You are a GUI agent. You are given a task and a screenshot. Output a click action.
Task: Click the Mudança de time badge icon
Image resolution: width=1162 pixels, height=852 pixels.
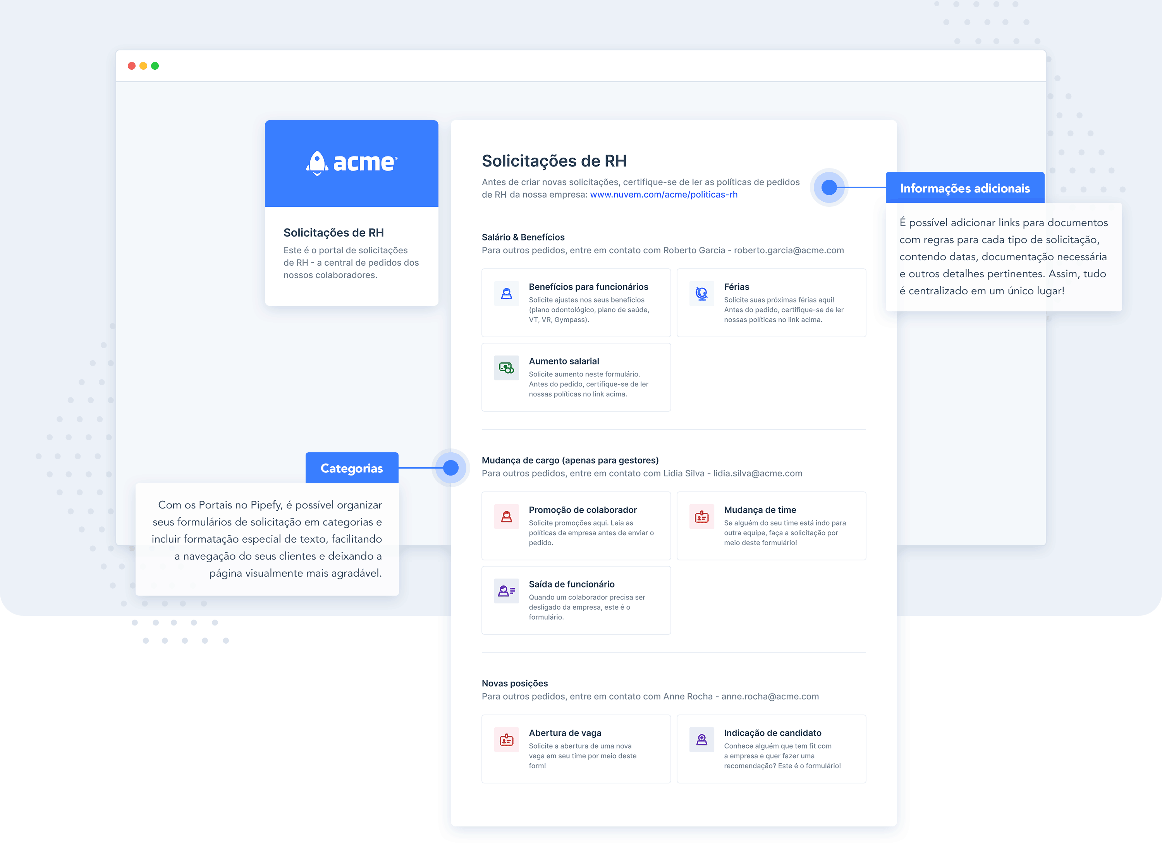[701, 516]
